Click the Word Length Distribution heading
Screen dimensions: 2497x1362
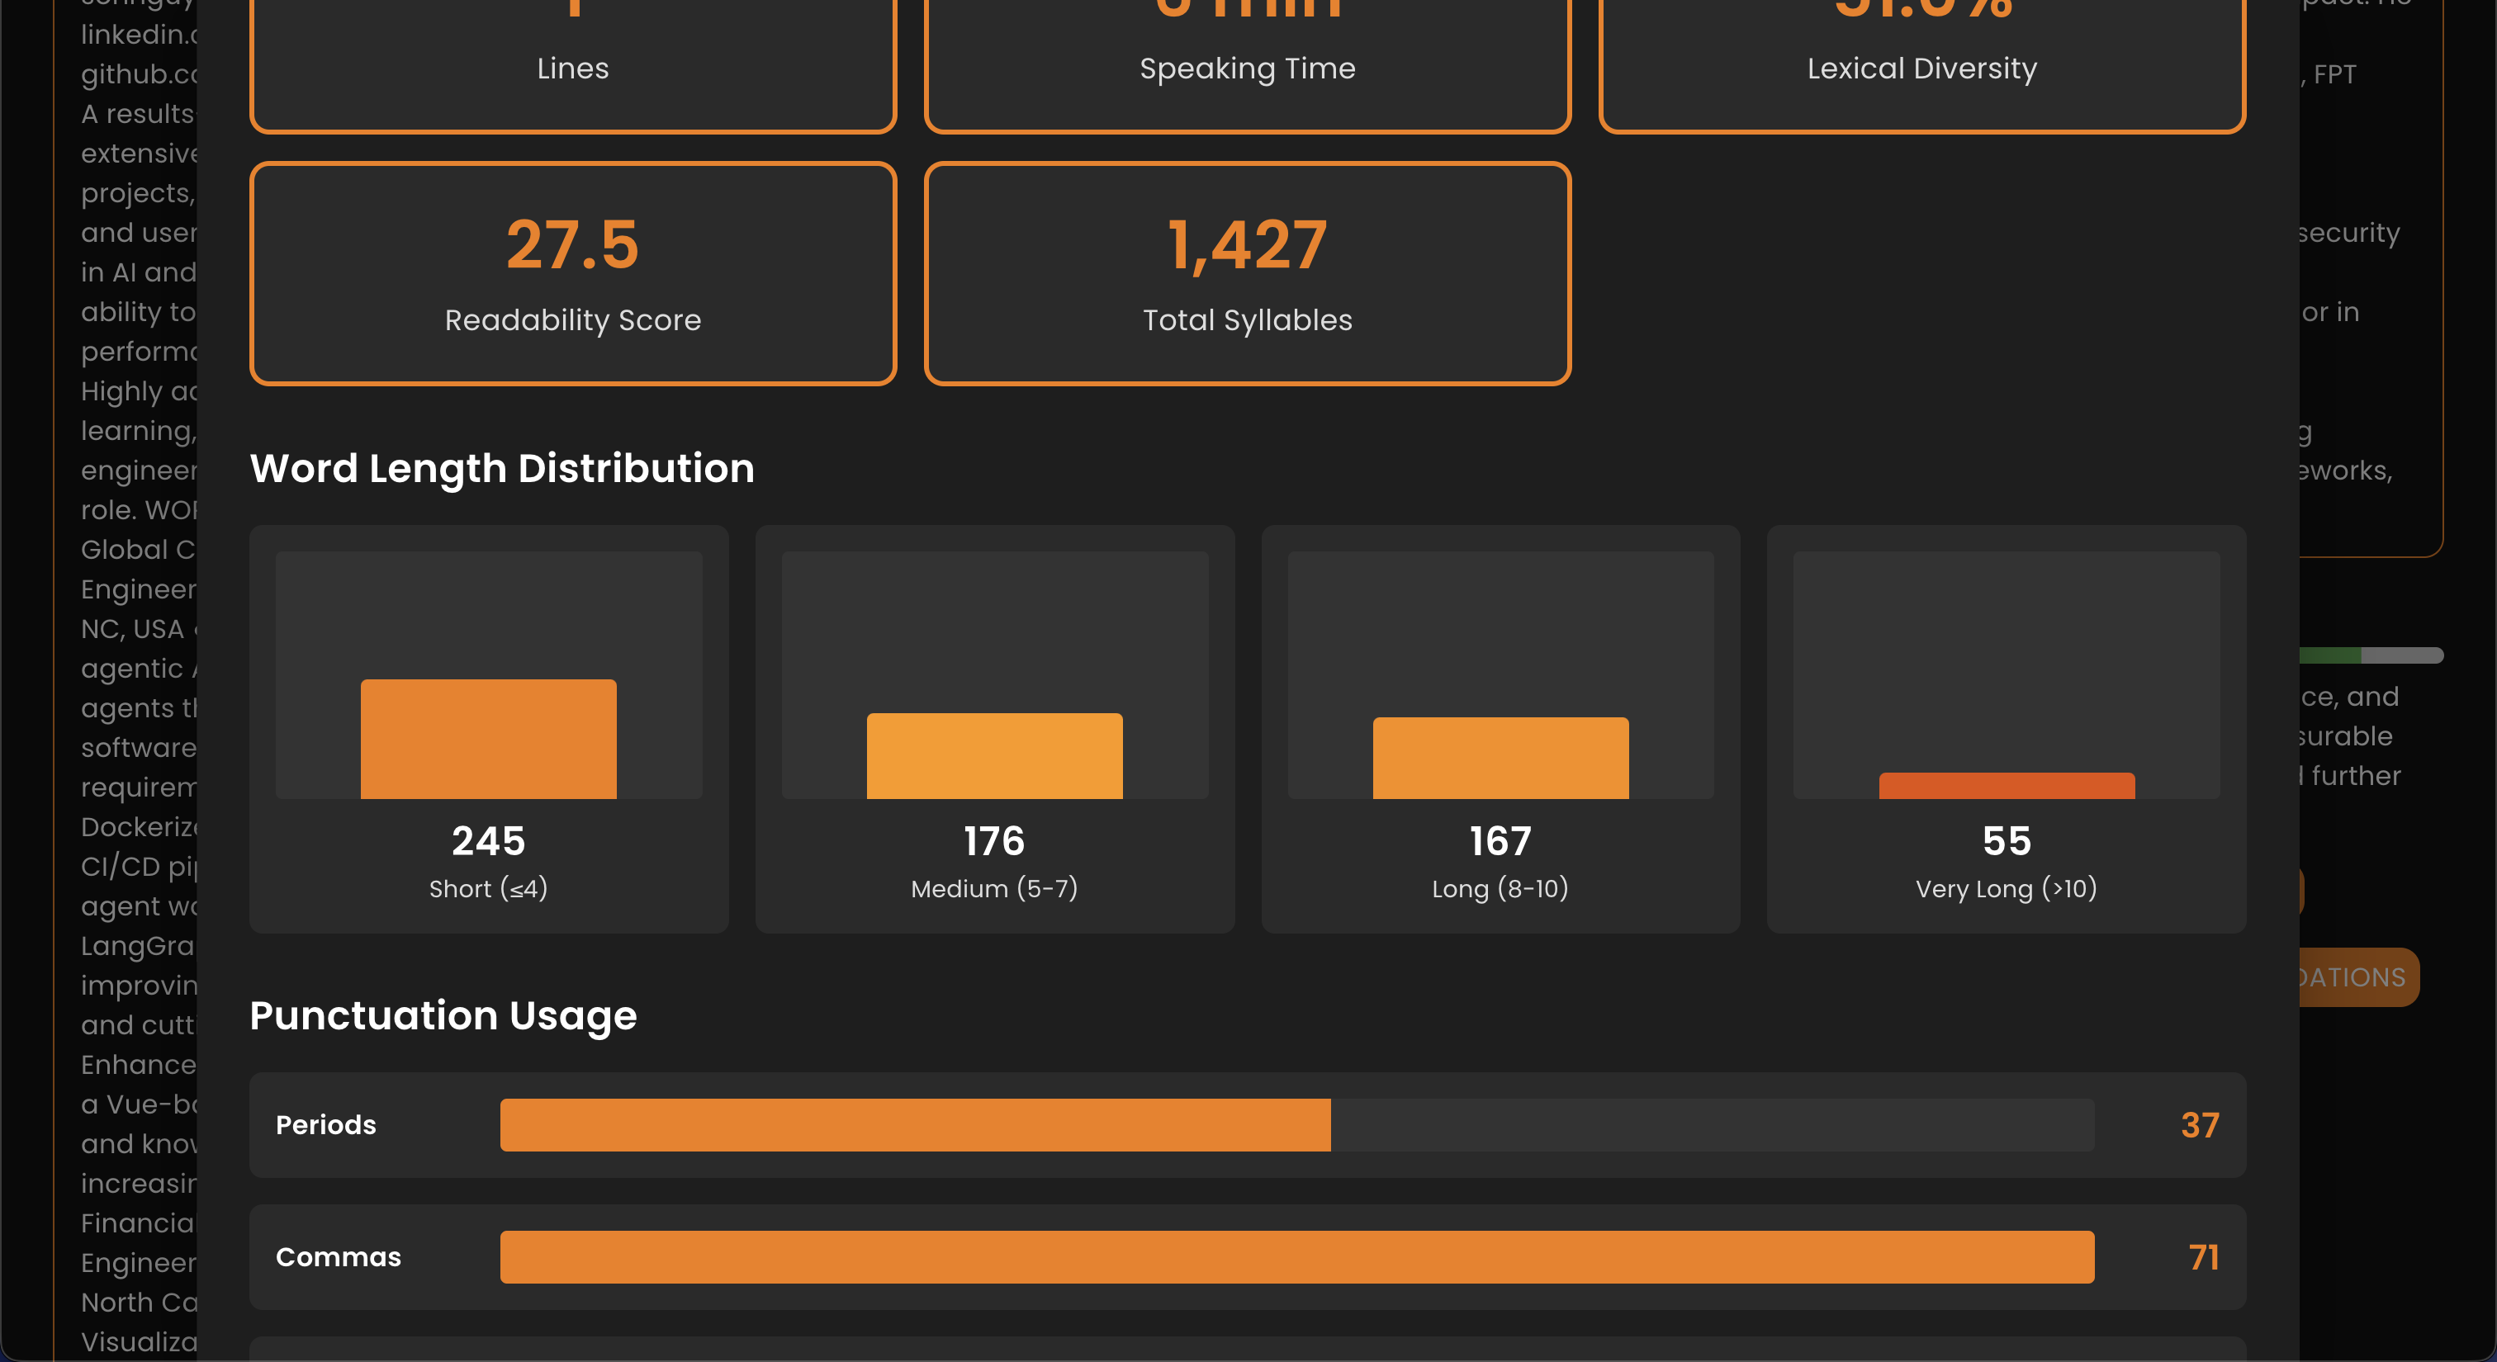pos(502,469)
